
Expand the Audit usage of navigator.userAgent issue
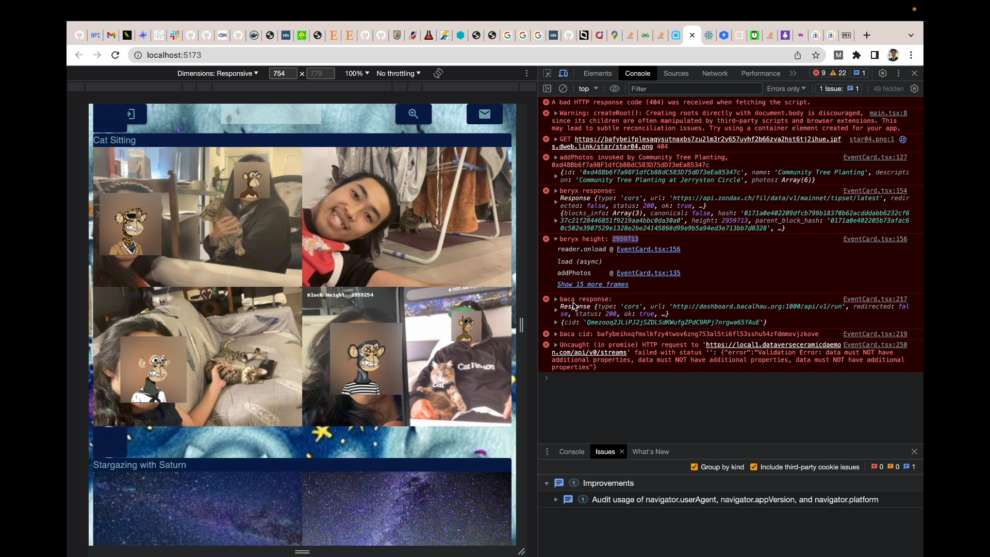pyautogui.click(x=556, y=500)
